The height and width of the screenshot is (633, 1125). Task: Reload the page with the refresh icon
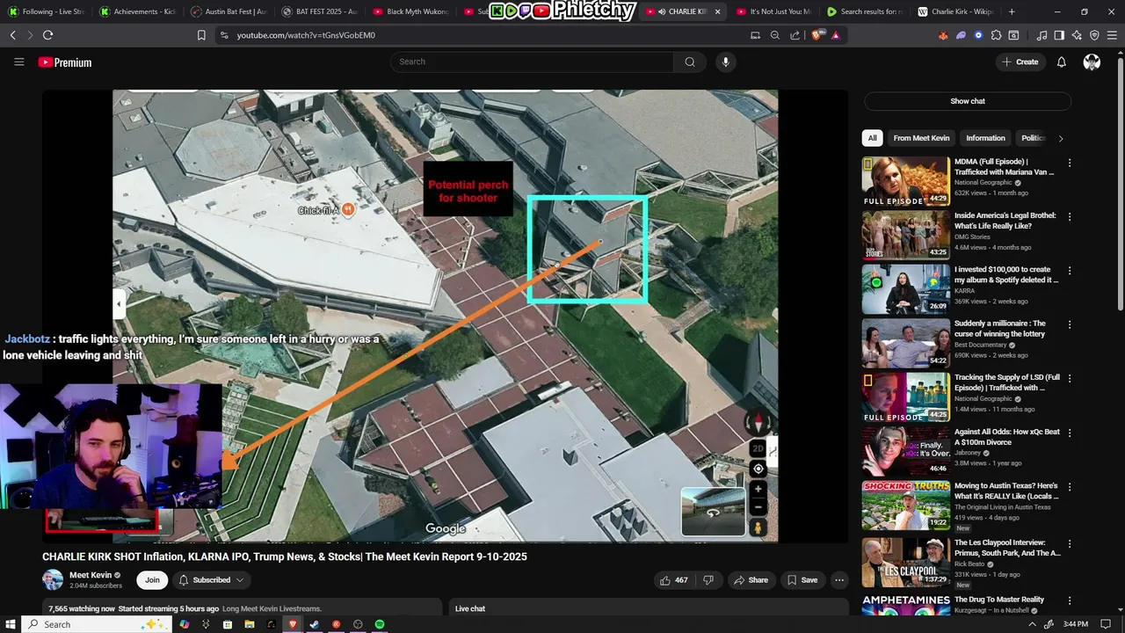(x=47, y=35)
